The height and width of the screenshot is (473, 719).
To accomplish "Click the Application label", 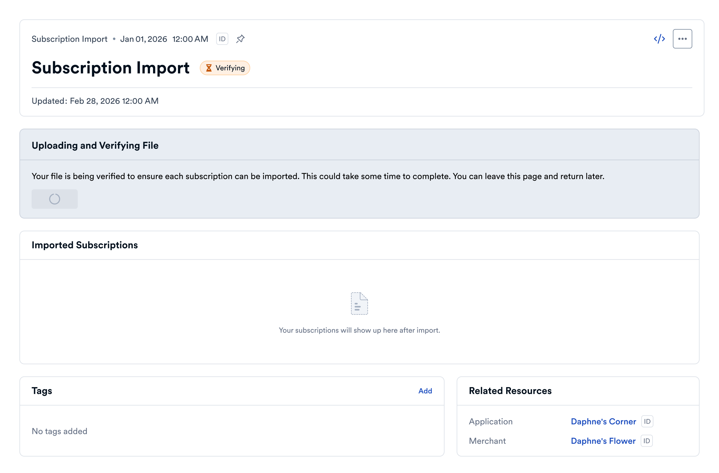I will (491, 421).
